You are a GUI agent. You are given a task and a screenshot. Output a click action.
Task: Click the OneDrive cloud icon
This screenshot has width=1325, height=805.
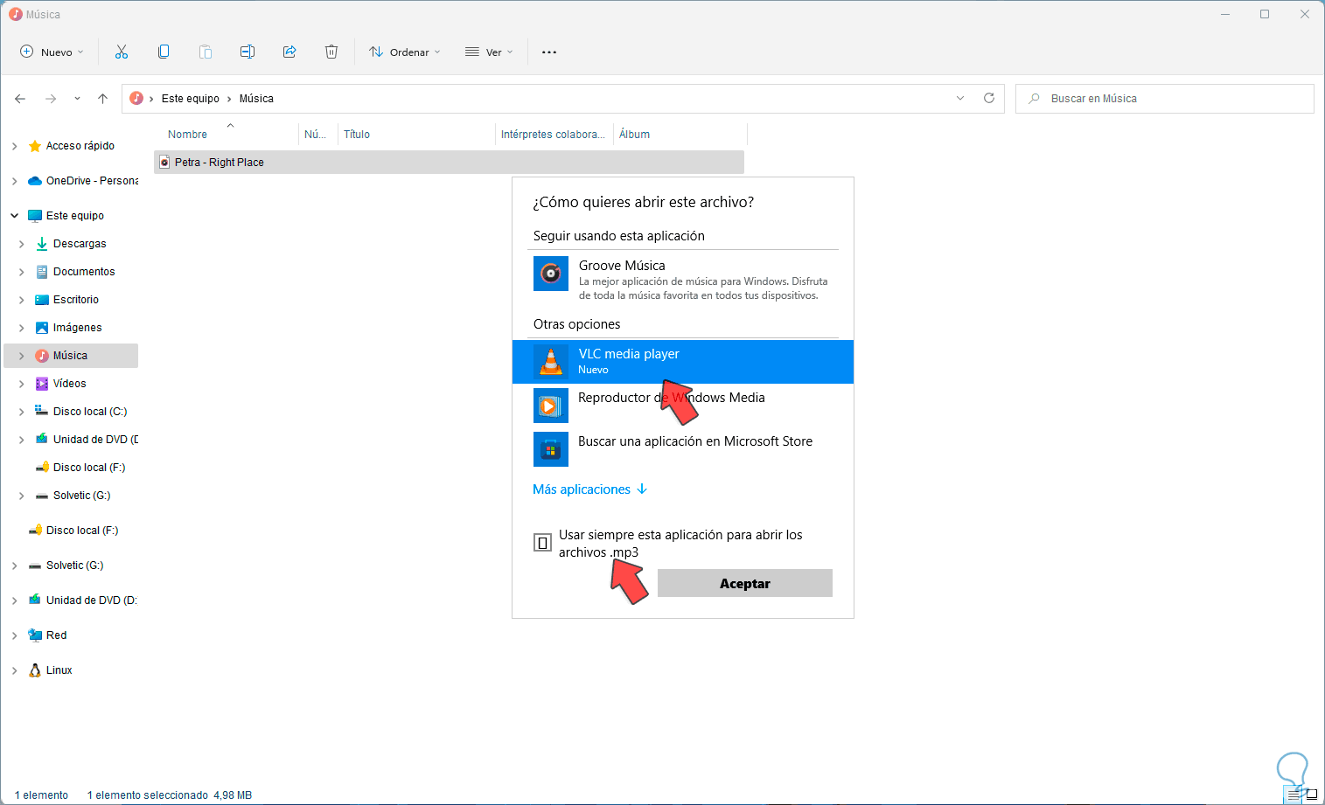(x=35, y=181)
